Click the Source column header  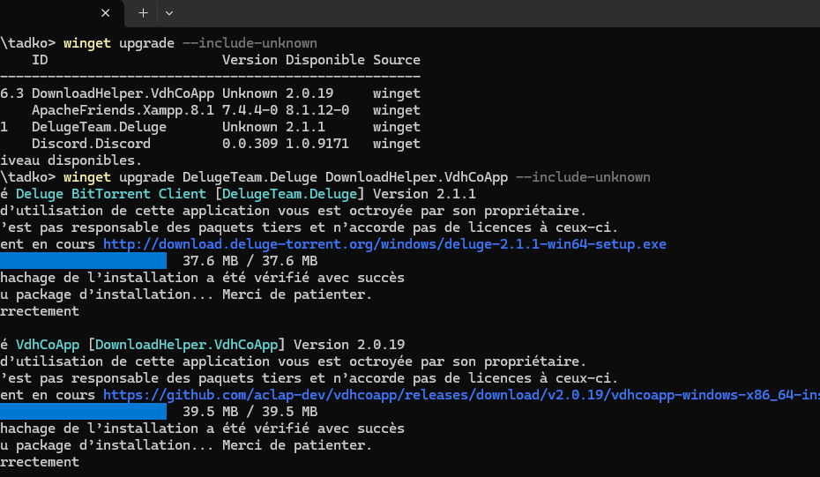click(396, 60)
